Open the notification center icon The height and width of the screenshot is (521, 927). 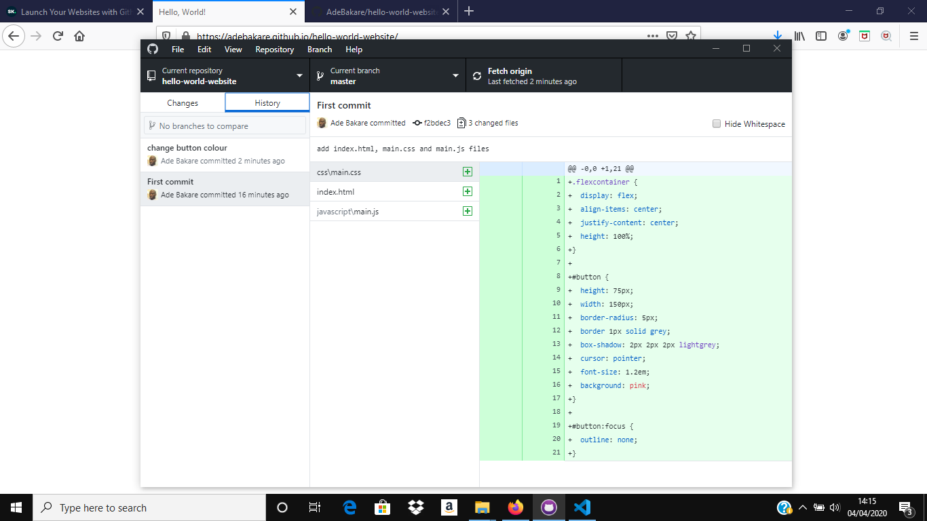point(905,507)
